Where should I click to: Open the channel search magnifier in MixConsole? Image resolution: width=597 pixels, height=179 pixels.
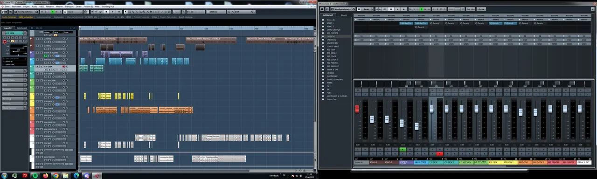point(327,9)
